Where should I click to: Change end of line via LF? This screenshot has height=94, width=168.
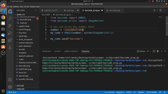135,92
